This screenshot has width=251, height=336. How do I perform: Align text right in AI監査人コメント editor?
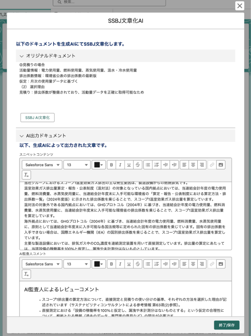[202, 264]
